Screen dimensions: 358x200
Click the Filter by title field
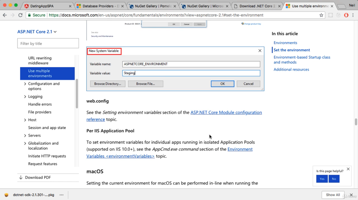tap(48, 43)
